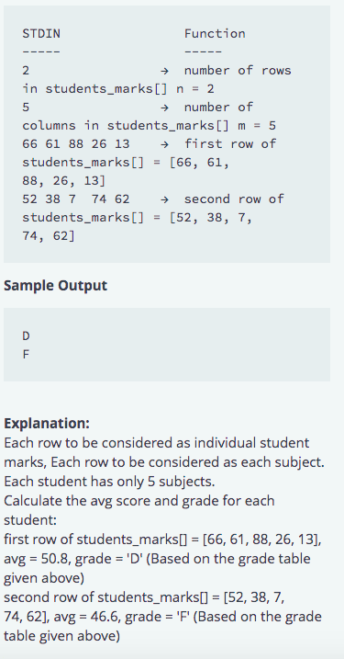Click the output letter F in sample output
Viewport: 344px width, 659px height.
26,355
